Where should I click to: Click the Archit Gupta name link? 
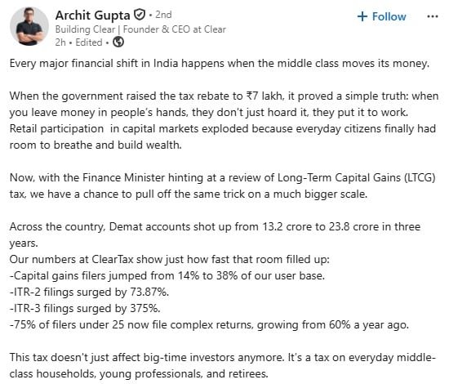92,16
